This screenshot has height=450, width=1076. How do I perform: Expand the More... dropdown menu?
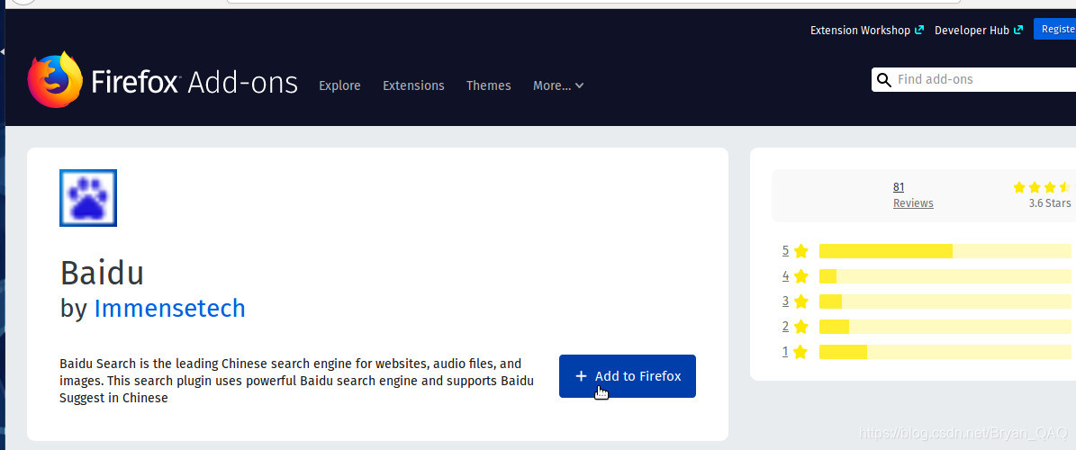(x=558, y=85)
